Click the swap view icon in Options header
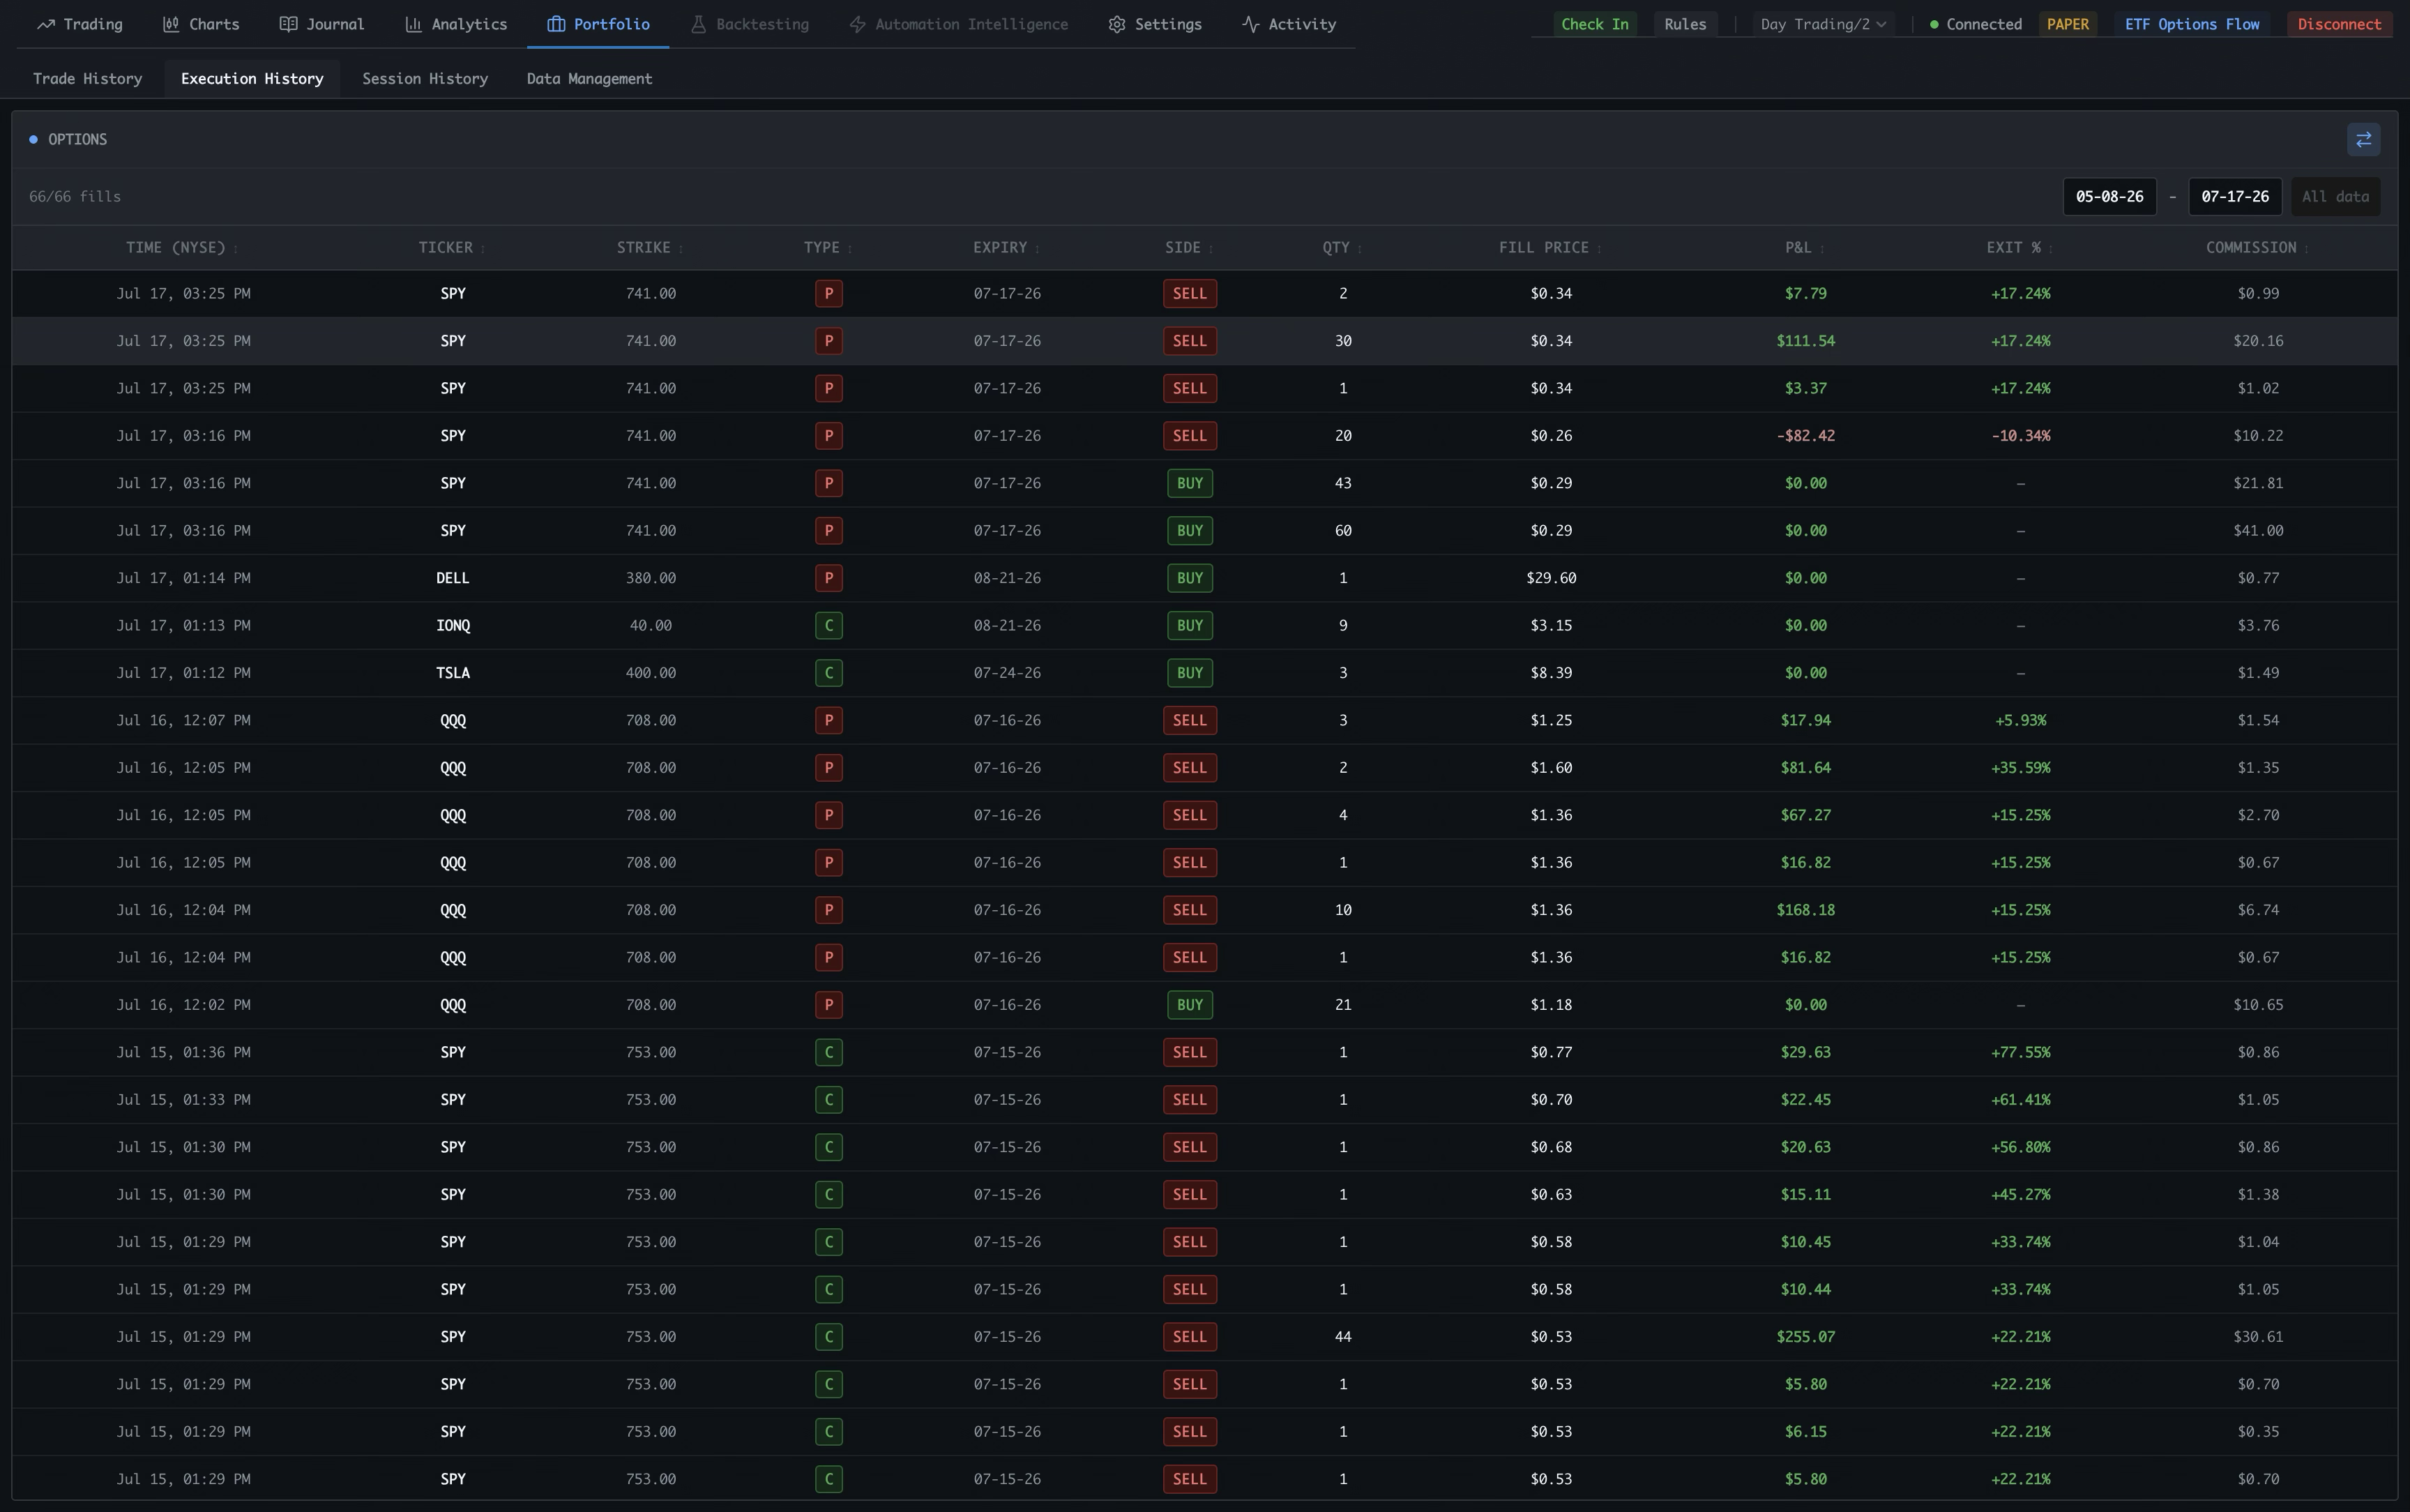 pyautogui.click(x=2363, y=139)
